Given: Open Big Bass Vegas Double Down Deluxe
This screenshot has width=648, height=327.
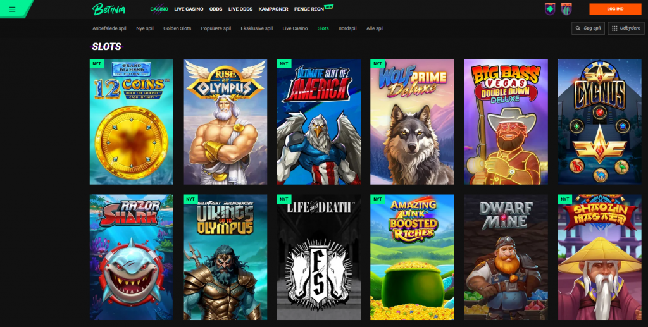Looking at the screenshot, I should point(506,121).
